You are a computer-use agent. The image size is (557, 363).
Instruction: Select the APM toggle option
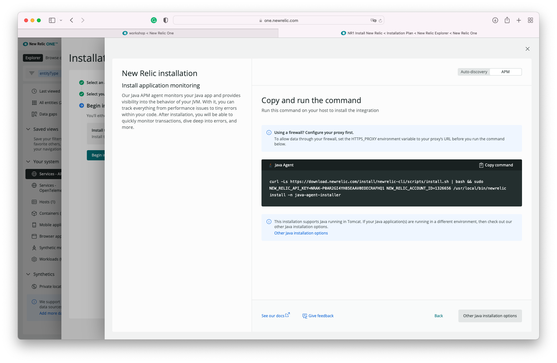tap(505, 72)
